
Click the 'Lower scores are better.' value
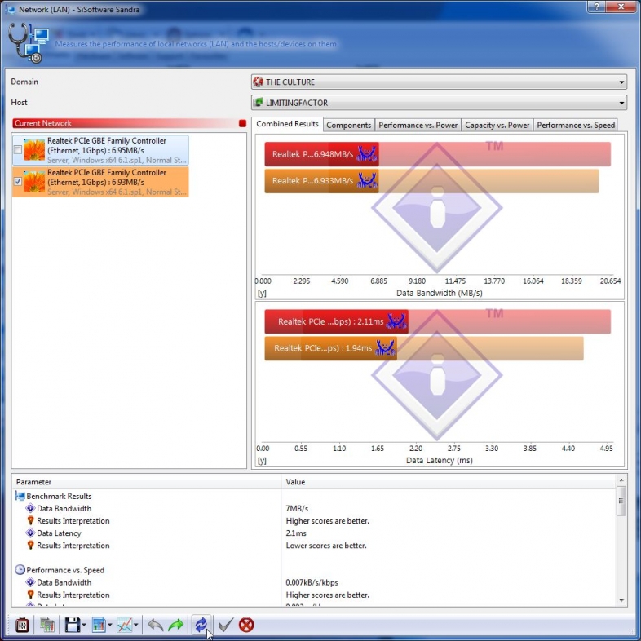326,545
